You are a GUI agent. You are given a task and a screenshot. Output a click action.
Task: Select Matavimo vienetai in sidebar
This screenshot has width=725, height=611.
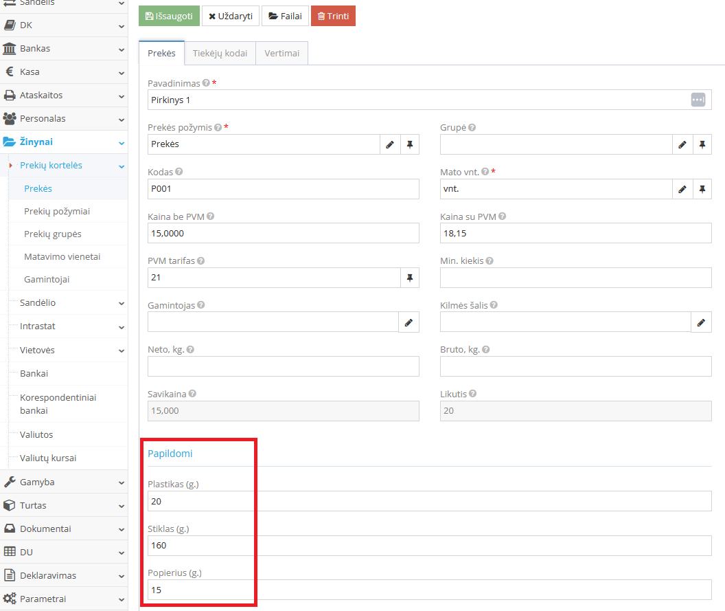[x=62, y=257]
